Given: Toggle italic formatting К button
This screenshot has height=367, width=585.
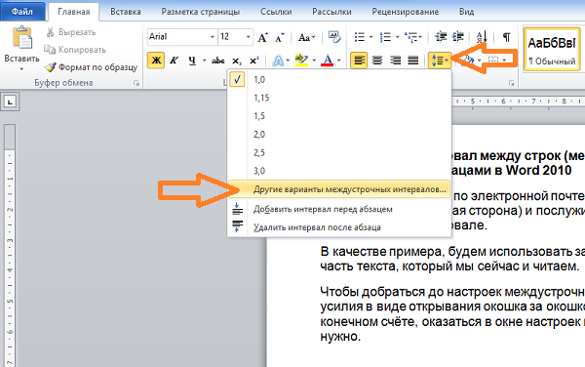Looking at the screenshot, I should click(174, 61).
